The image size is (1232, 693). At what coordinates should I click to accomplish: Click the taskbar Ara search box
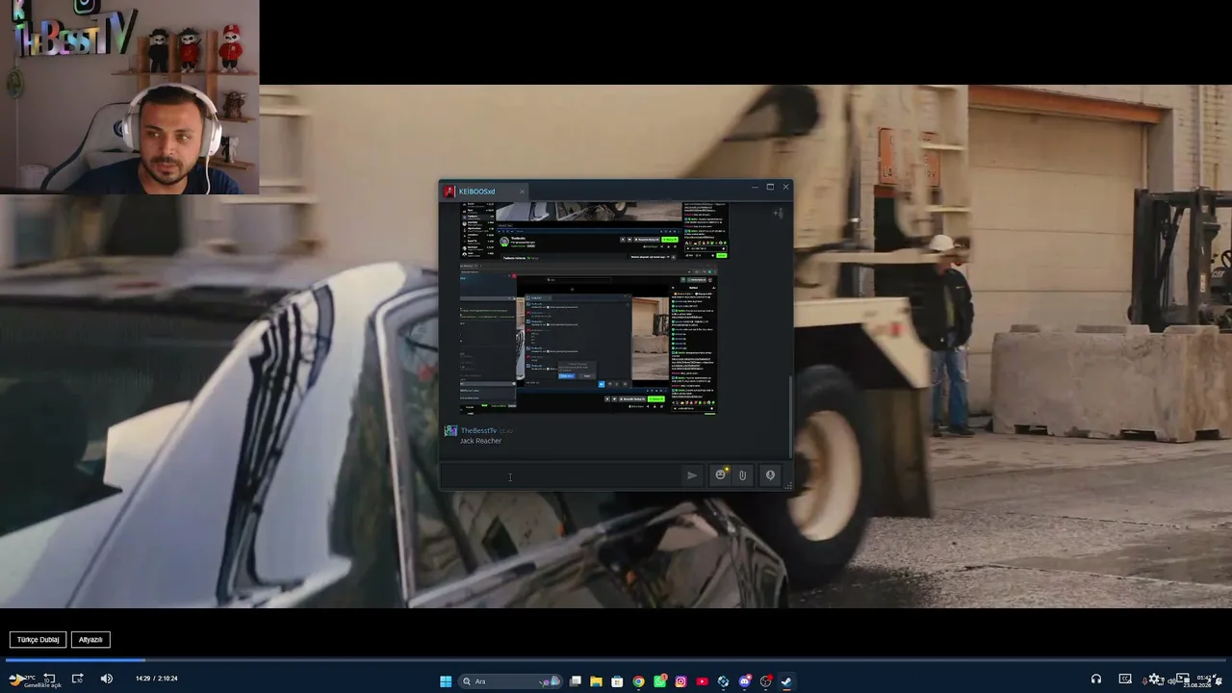pyautogui.click(x=510, y=681)
